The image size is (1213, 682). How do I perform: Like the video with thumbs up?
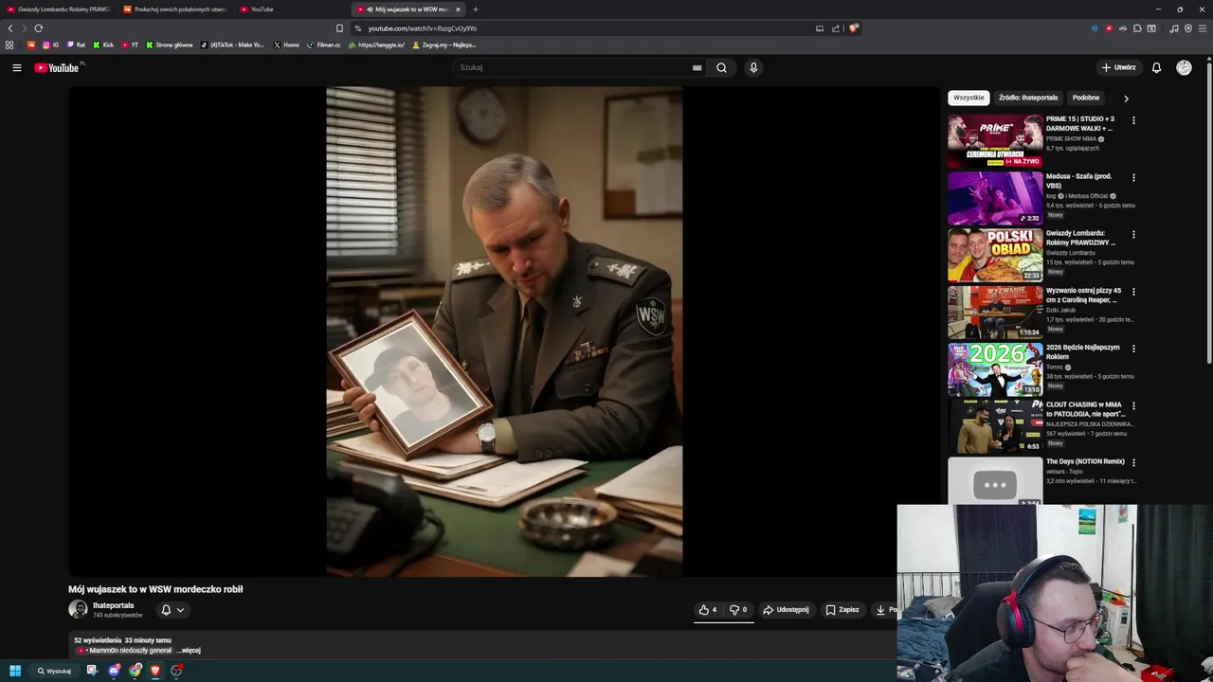[x=708, y=610]
